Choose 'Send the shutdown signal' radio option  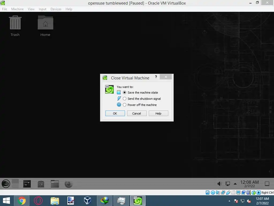click(x=124, y=99)
